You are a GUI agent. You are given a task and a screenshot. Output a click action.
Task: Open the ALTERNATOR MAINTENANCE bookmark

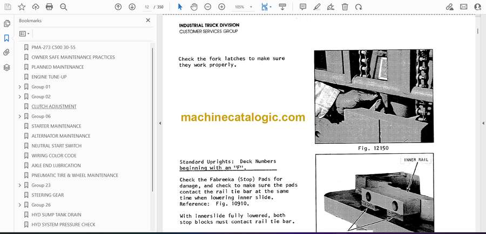(61, 136)
